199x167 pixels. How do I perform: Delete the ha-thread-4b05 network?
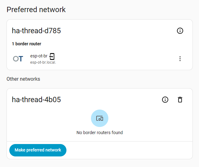coord(180,100)
